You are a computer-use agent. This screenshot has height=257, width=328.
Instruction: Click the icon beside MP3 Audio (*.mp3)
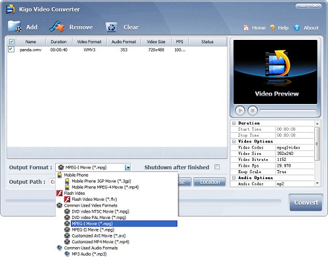[67, 254]
